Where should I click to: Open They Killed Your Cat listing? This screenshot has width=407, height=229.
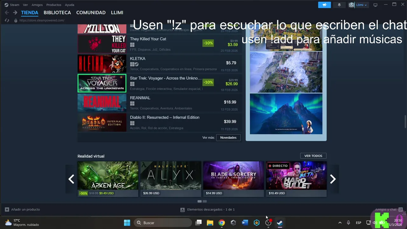coord(160,44)
